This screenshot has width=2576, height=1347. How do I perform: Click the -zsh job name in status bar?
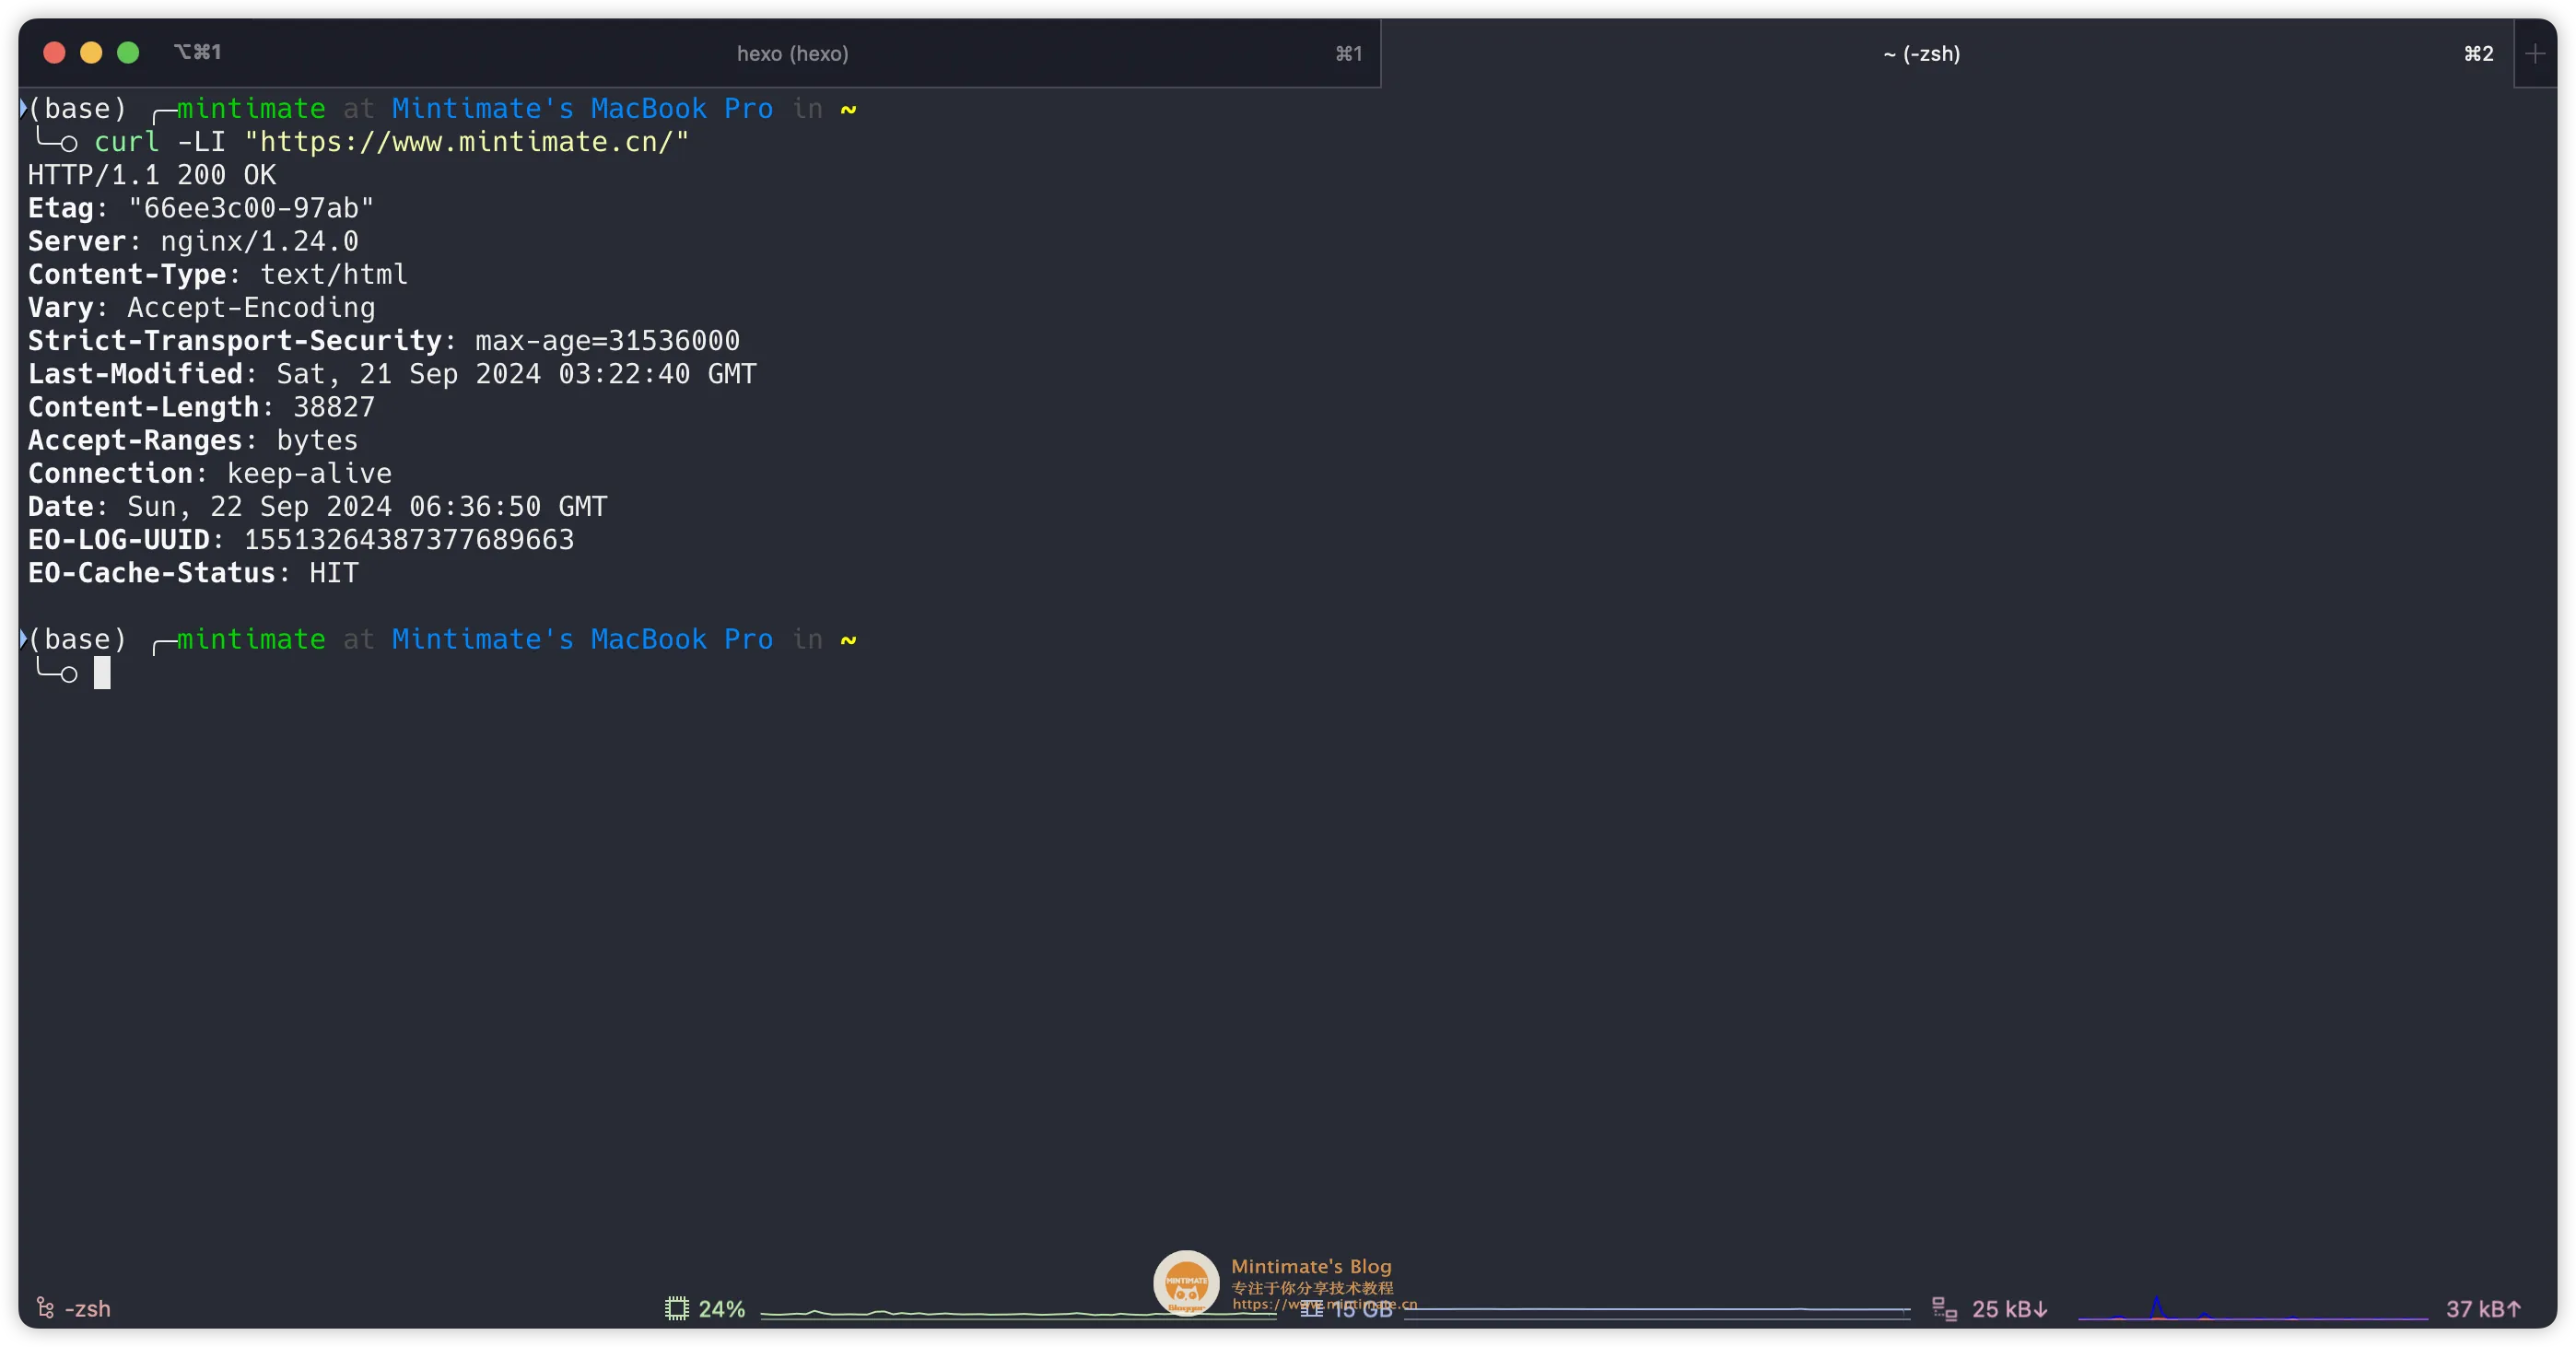click(x=87, y=1308)
